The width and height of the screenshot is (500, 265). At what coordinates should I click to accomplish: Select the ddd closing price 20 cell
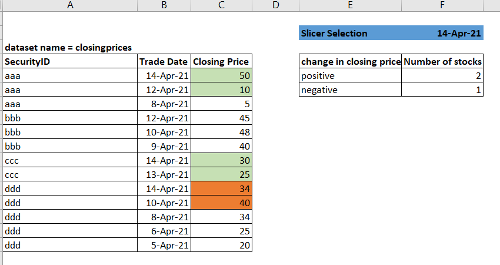point(221,245)
